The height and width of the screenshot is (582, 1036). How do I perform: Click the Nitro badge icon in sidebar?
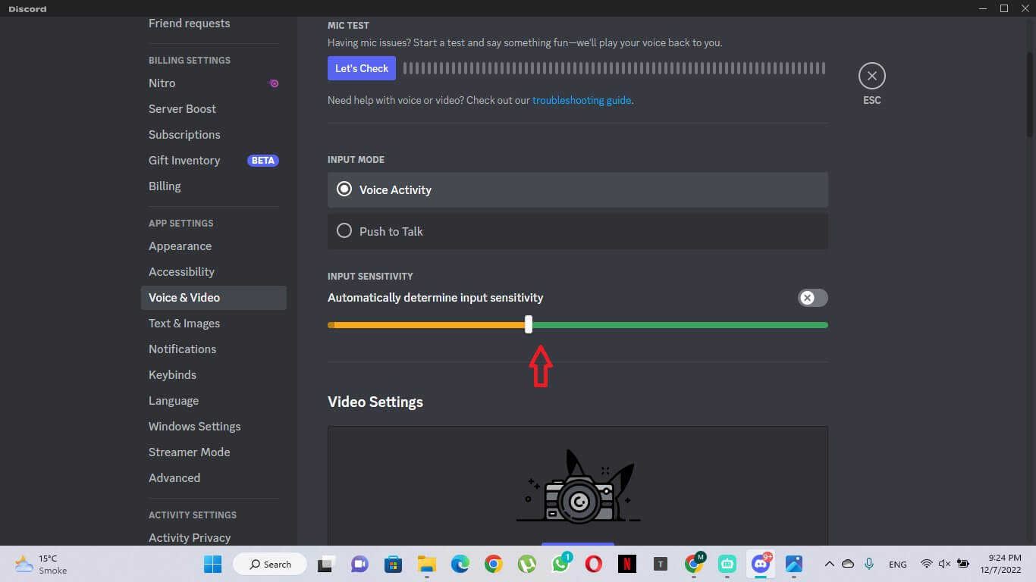click(x=274, y=83)
